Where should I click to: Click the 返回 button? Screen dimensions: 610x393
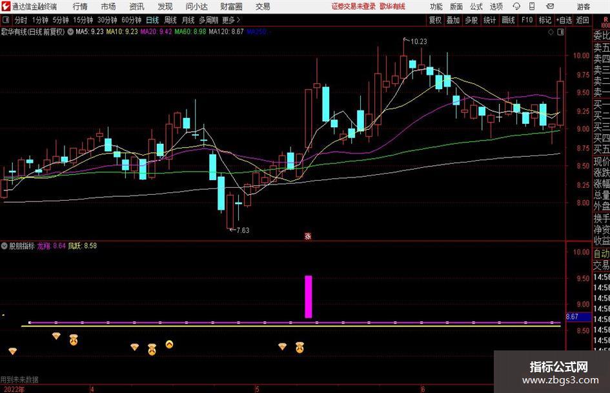click(x=582, y=20)
